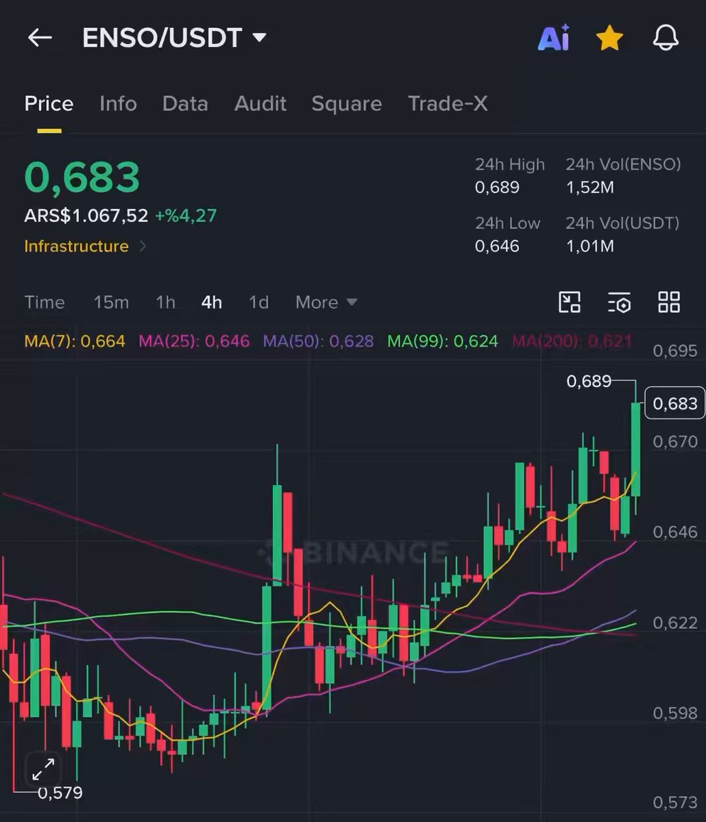Switch to the Price tab
The image size is (706, 822).
tap(49, 103)
